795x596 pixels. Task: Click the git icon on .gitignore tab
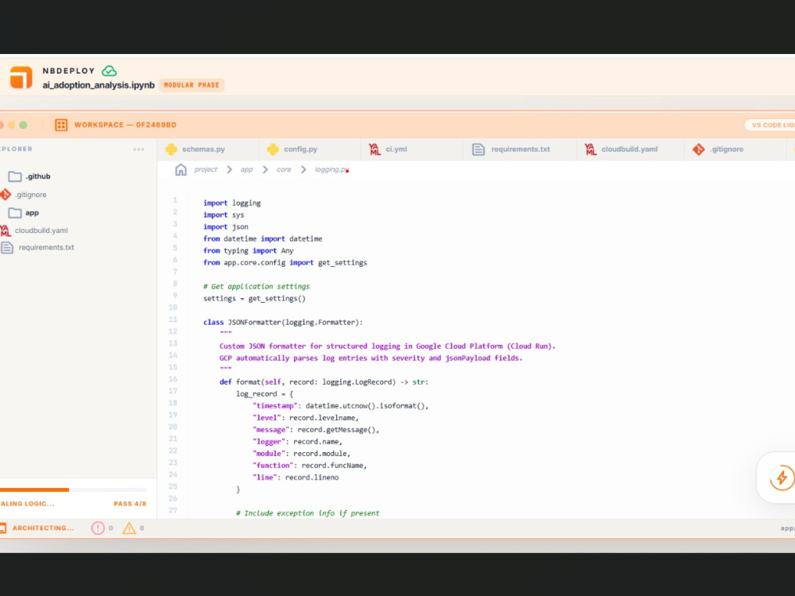point(699,149)
